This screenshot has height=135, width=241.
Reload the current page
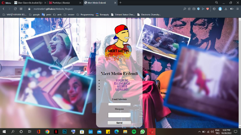coord(15,9)
